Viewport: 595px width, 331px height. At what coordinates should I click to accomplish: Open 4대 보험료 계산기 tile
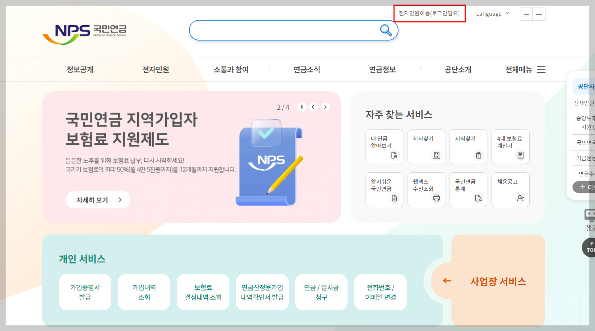tap(510, 147)
